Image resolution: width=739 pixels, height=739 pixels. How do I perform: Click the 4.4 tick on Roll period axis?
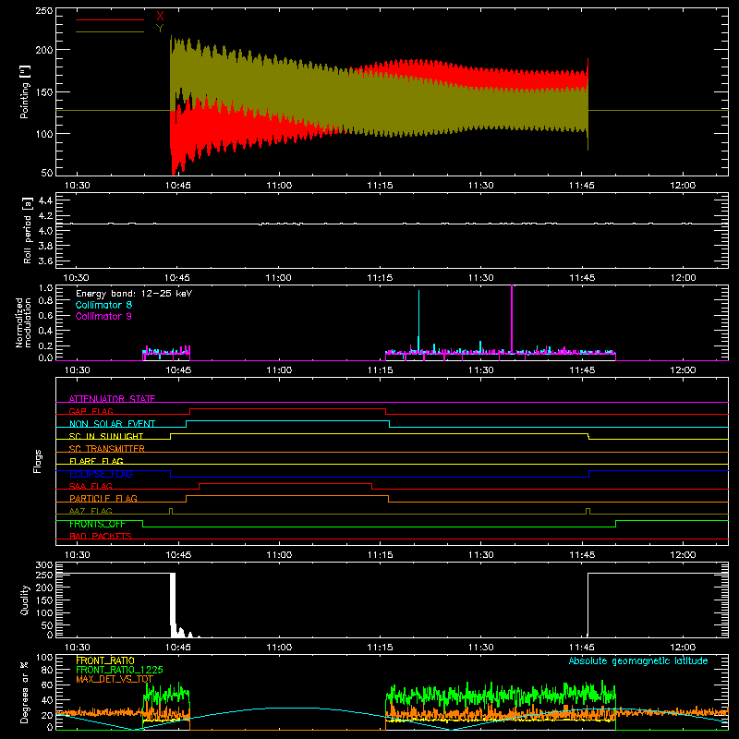pos(45,200)
